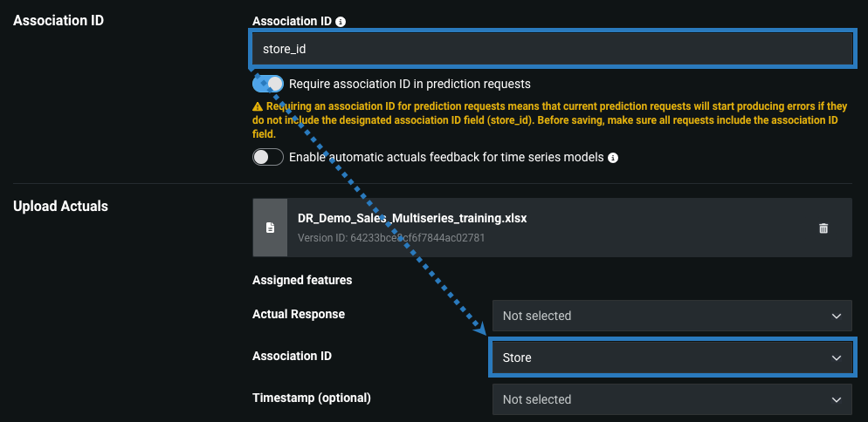Click the Actual Response field label

299,314
